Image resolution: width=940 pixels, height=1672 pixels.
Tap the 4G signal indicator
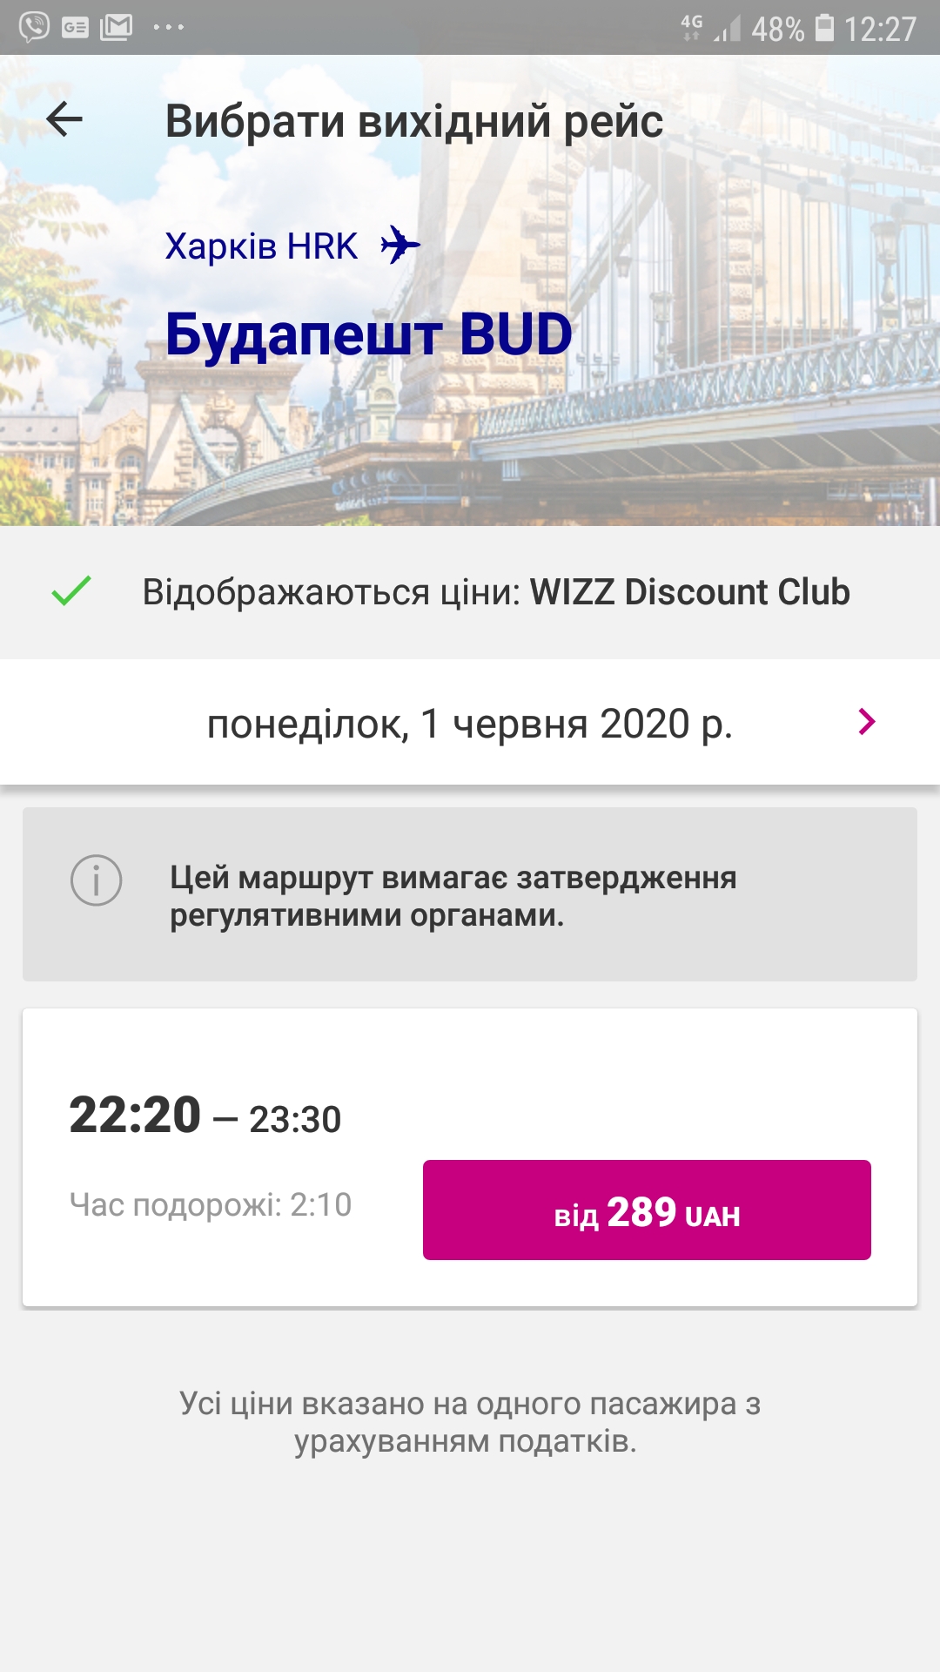coord(692,27)
